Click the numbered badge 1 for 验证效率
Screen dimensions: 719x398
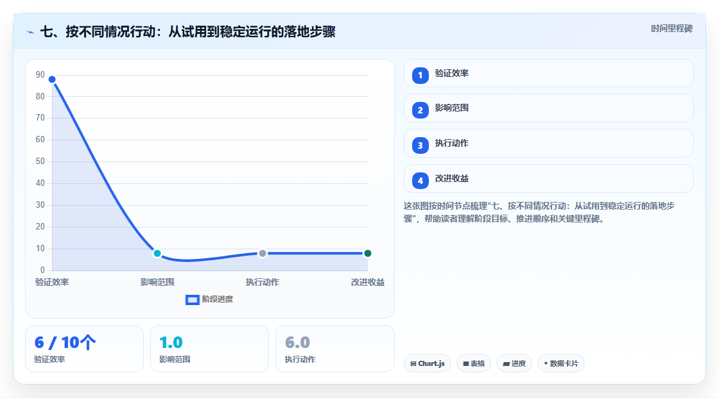[x=420, y=76]
